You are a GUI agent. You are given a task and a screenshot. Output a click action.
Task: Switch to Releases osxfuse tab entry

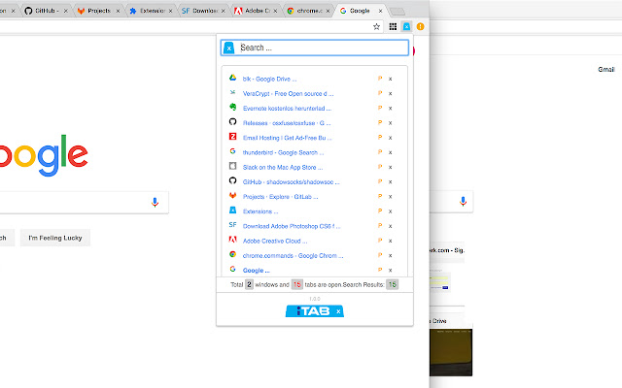point(287,123)
